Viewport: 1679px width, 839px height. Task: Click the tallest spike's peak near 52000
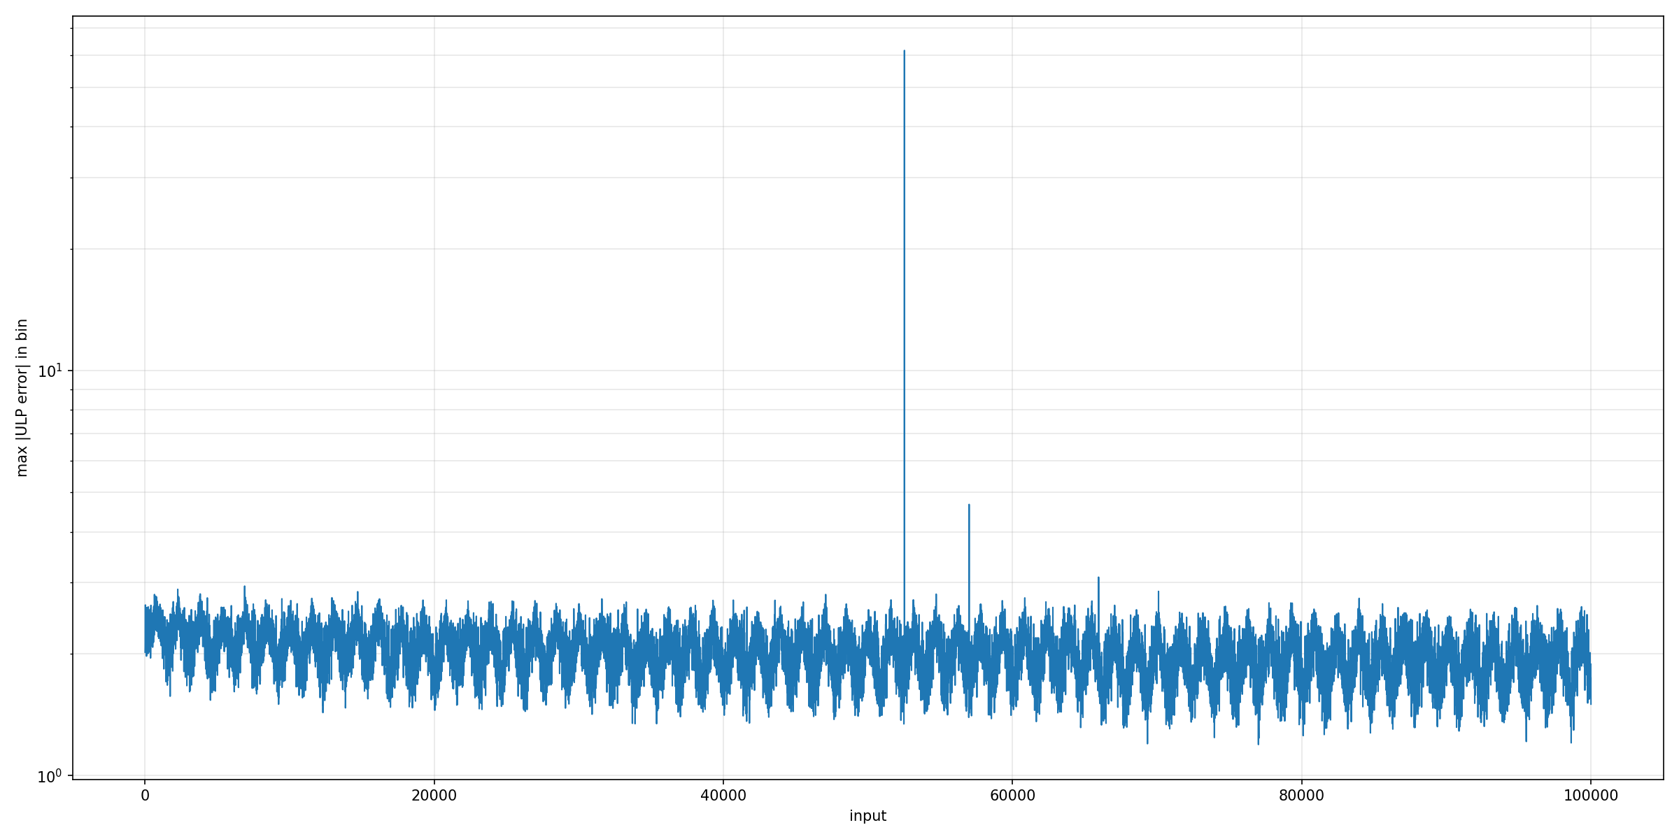904,51
